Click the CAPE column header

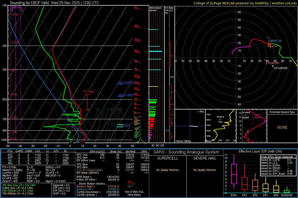[19, 151]
